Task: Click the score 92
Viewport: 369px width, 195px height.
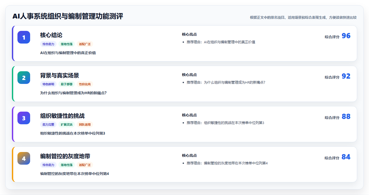Action: [x=346, y=76]
